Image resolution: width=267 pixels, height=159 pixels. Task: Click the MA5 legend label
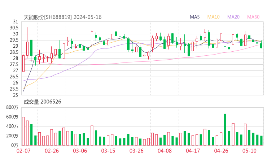(194, 17)
